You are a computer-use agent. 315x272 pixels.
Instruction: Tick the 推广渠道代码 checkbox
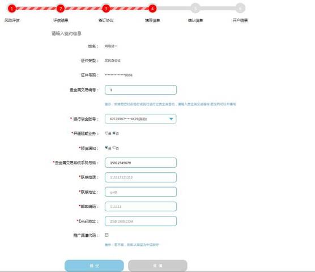107,235
